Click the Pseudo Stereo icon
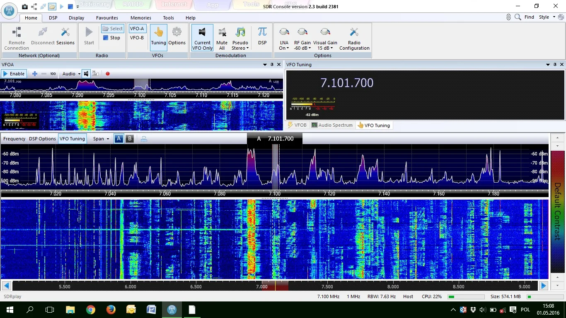Viewport: 566px width, 318px height. pos(240,33)
